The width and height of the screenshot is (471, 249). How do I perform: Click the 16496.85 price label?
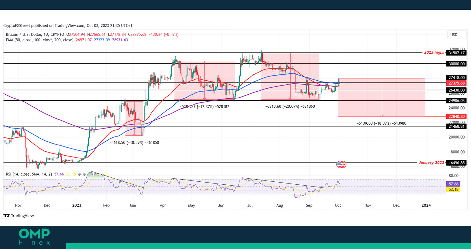coord(457,163)
